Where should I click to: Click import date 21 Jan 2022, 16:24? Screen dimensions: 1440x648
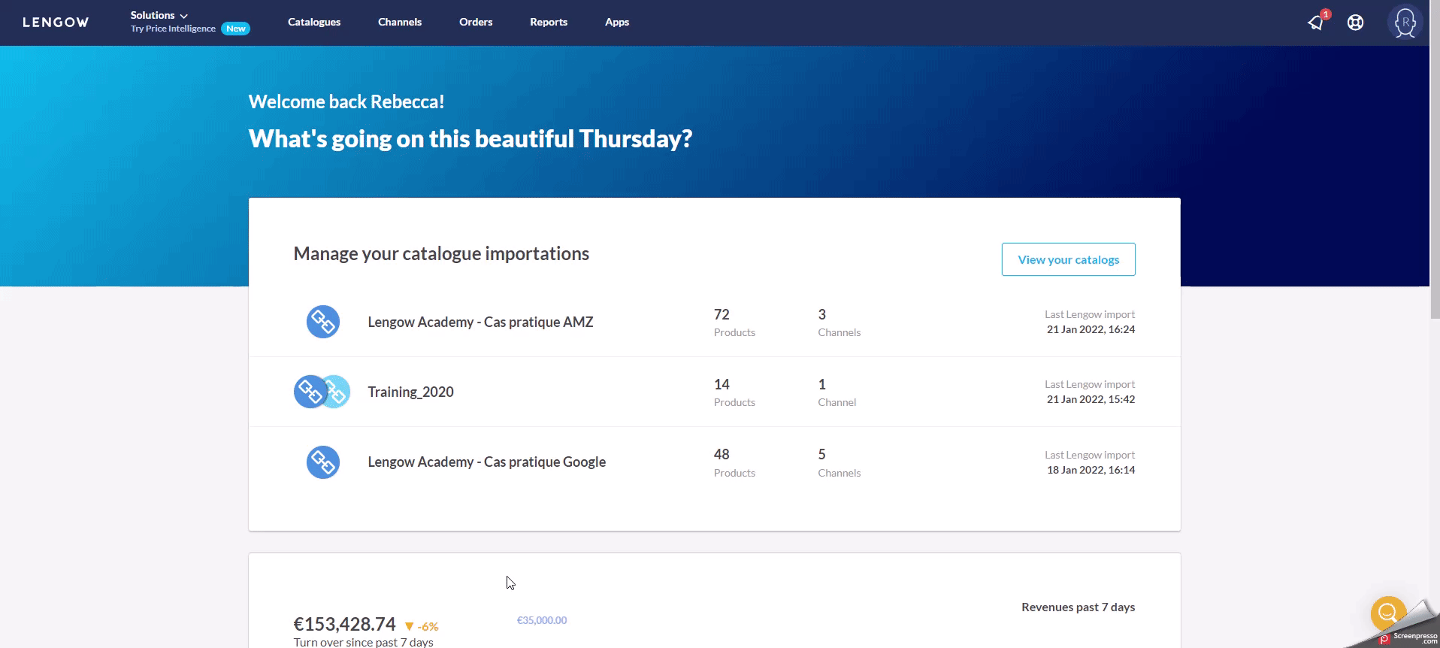(1091, 329)
